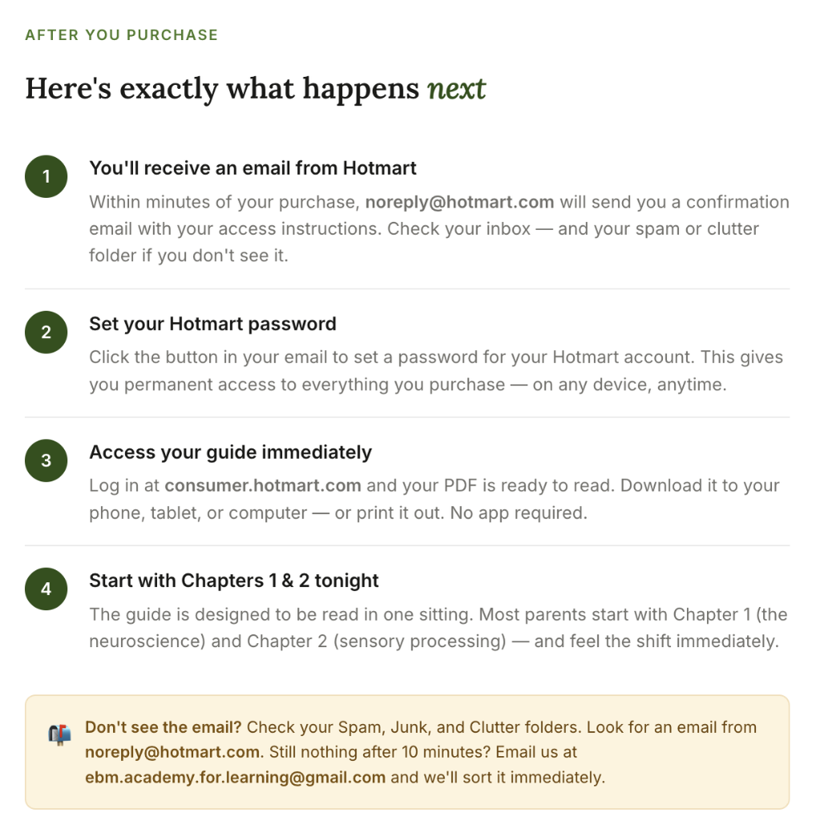Click 'Set your Hotmart password' heading
Viewport: 820px width, 837px height.
pyautogui.click(x=212, y=324)
